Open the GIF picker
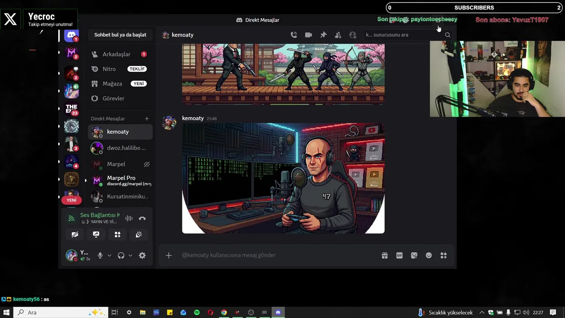565x318 pixels. [x=399, y=255]
